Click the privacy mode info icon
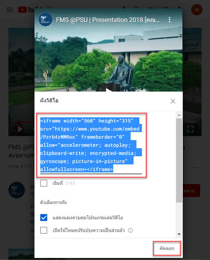This screenshot has height=260, width=210. (130, 231)
